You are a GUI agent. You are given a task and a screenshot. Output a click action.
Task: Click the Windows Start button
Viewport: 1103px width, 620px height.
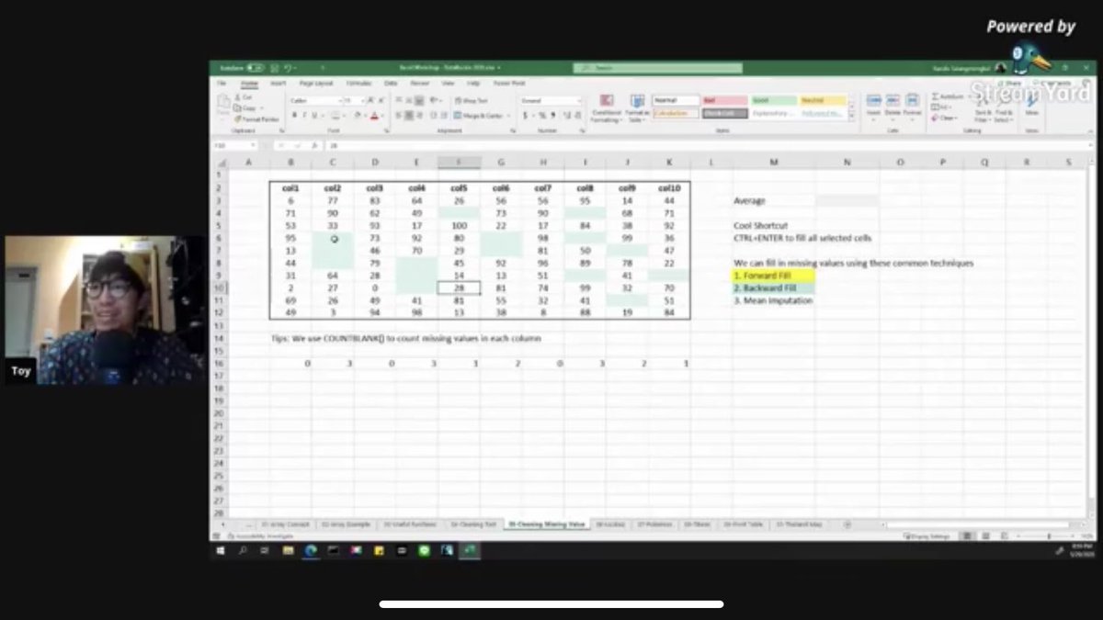pyautogui.click(x=221, y=550)
